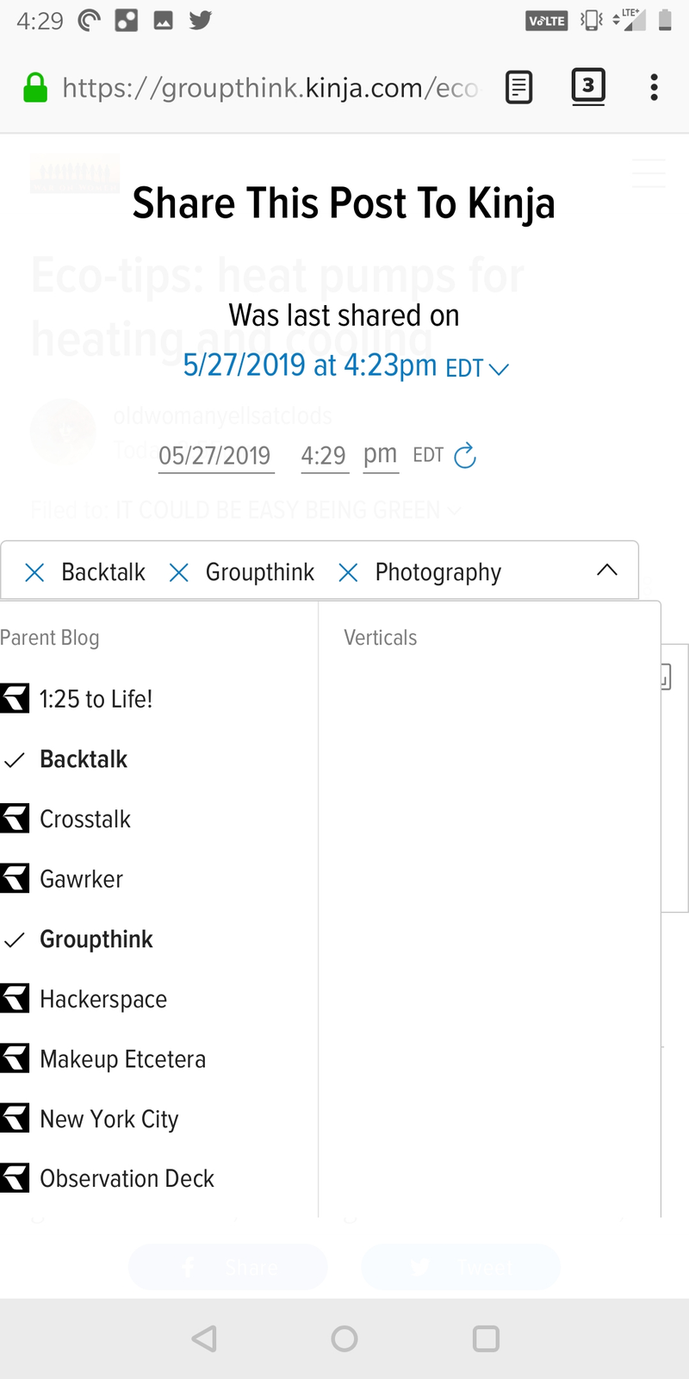This screenshot has width=689, height=1379.
Task: Remove the Backtalk tag with its X
Action: coord(34,572)
